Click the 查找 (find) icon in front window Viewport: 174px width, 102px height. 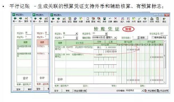click(x=64, y=20)
